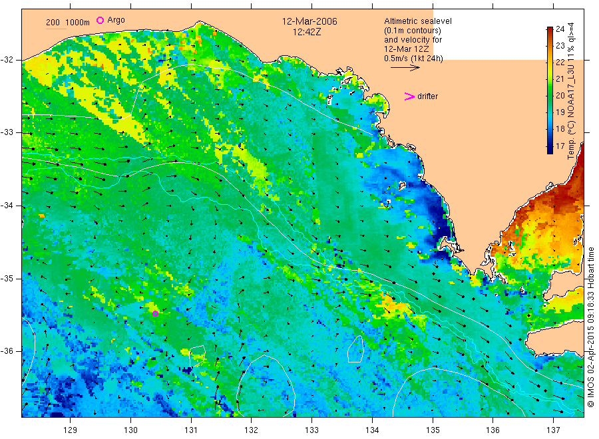Image resolution: width=599 pixels, height=439 pixels.
Task: Click the 0.5m/s velocity reference arrow
Action: (x=405, y=68)
